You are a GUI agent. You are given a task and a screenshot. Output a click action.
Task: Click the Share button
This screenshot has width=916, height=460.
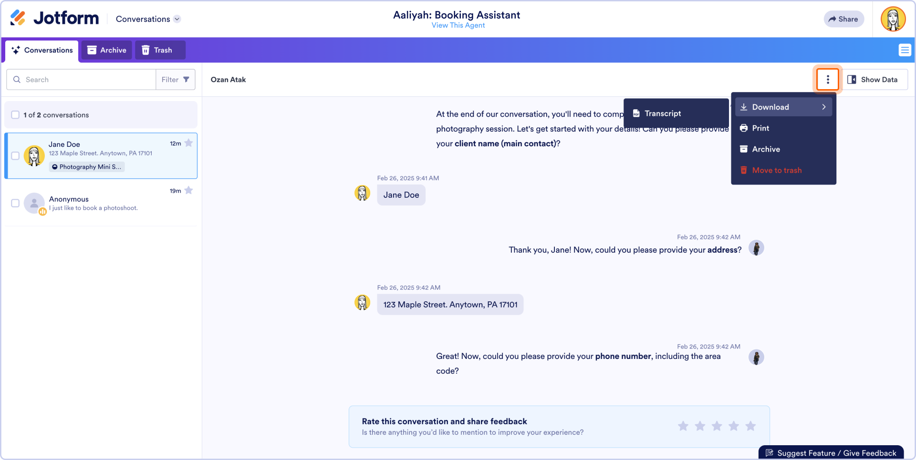843,19
